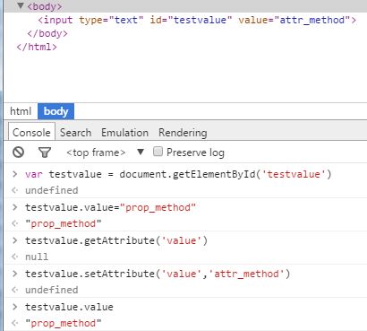Click the input arrow beside testvalue.value entry
This screenshot has height=331, width=367.
point(14,307)
